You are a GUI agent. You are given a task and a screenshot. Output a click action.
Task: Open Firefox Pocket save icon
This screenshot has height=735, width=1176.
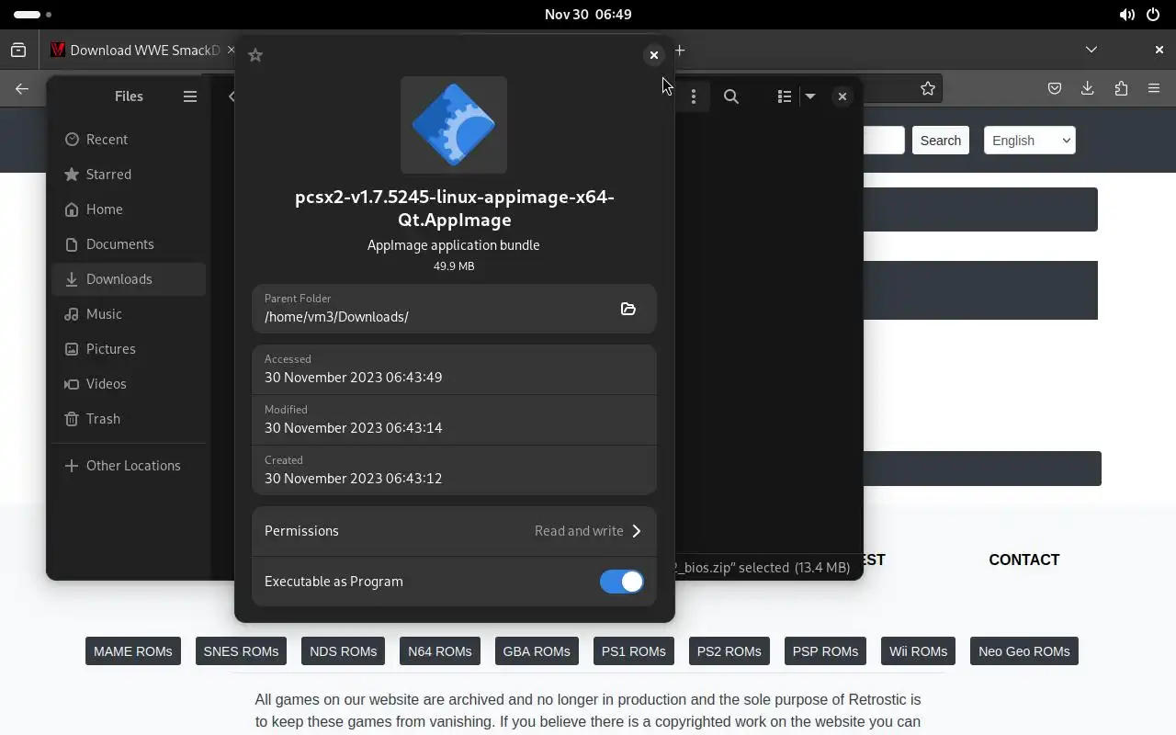(1055, 89)
